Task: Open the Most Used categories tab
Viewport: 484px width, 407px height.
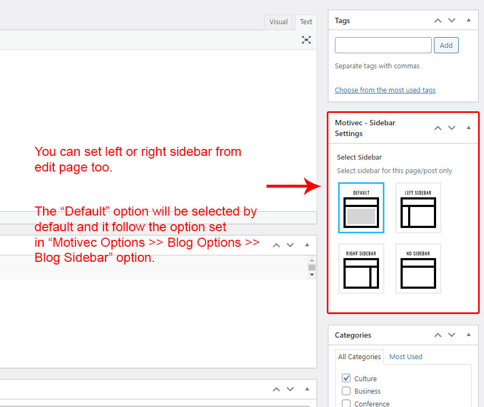Action: click(405, 356)
